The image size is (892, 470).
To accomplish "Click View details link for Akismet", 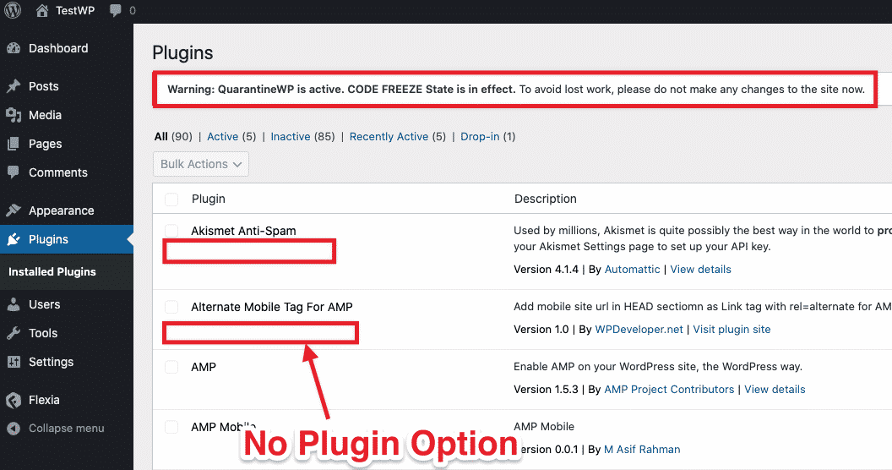I will point(700,270).
